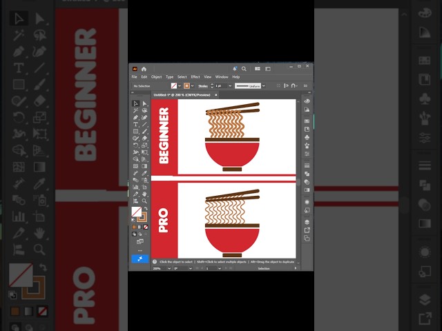
Task: Select the Column Graph tool
Action: (135, 187)
